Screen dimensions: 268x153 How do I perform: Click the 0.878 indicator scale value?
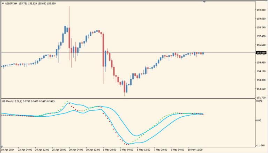point(259,101)
